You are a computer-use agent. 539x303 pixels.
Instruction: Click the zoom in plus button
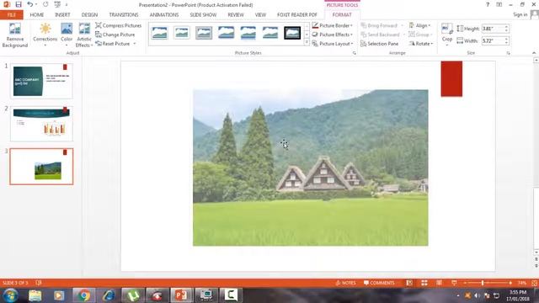click(x=510, y=283)
